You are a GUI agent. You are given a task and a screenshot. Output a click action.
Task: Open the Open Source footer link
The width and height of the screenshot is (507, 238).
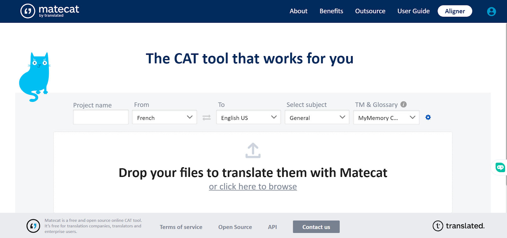tap(235, 227)
